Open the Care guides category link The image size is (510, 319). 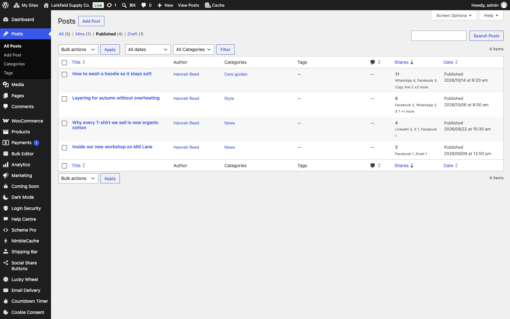tap(236, 74)
